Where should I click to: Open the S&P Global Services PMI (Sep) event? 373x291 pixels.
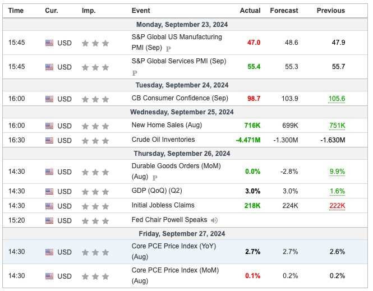coord(179,61)
